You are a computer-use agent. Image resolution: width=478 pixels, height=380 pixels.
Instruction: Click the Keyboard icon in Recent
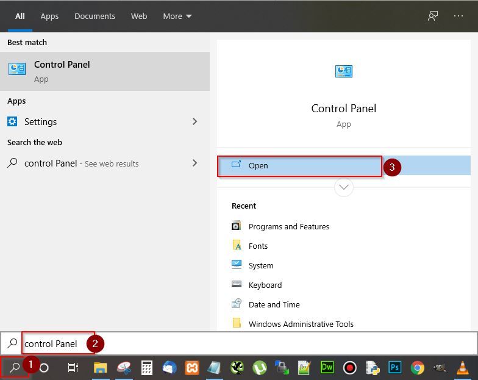(237, 284)
